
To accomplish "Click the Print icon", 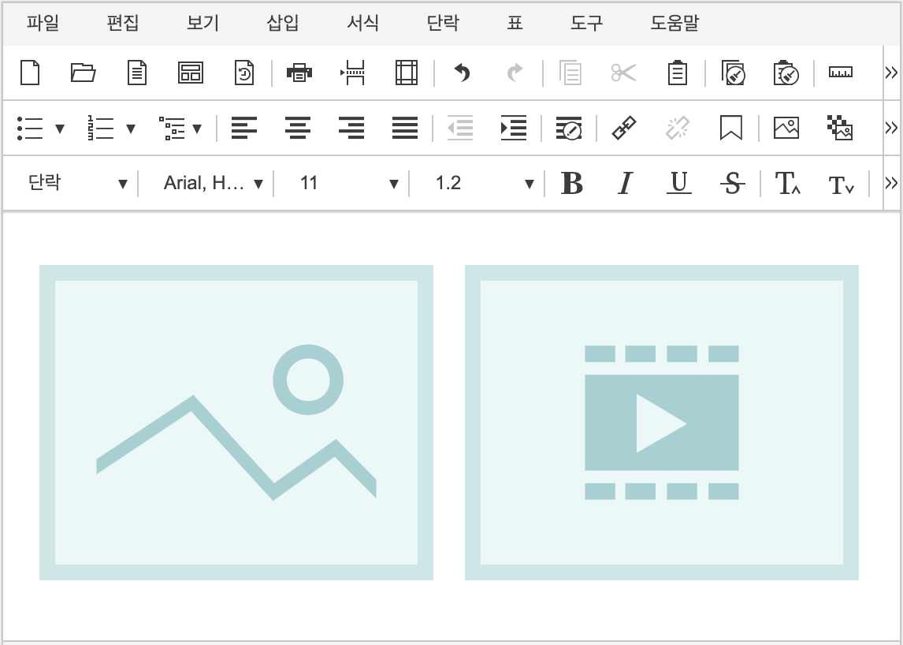I will [x=299, y=73].
